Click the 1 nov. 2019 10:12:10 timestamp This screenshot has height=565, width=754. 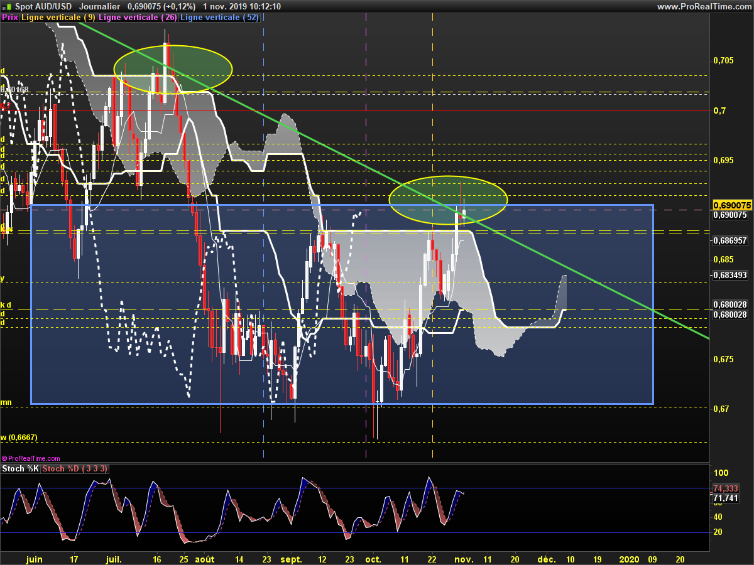(242, 6)
